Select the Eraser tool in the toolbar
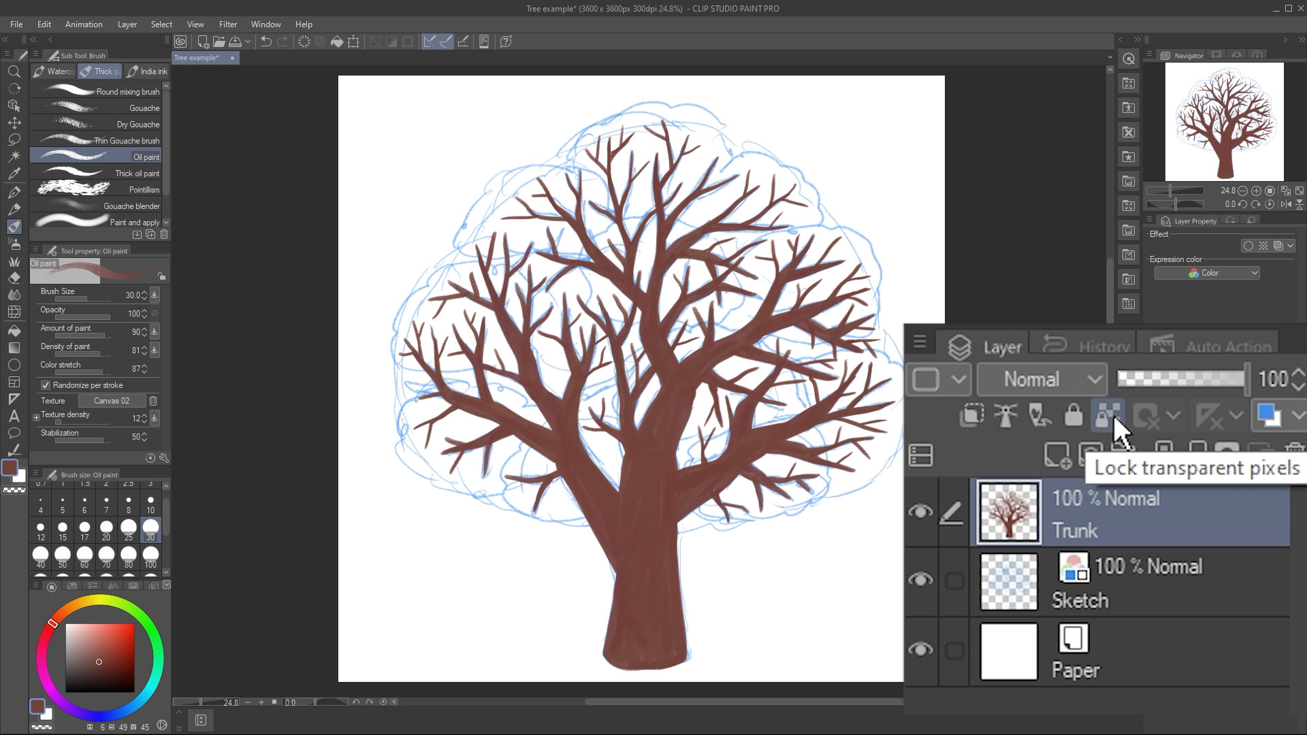 pos(14,278)
